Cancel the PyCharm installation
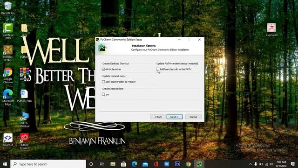Screen dimensions: 298x168 (193, 117)
